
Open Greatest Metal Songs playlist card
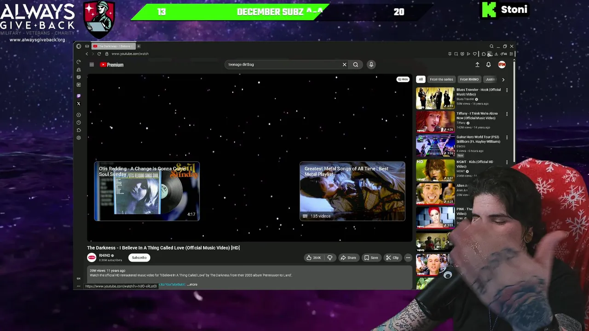tap(352, 191)
